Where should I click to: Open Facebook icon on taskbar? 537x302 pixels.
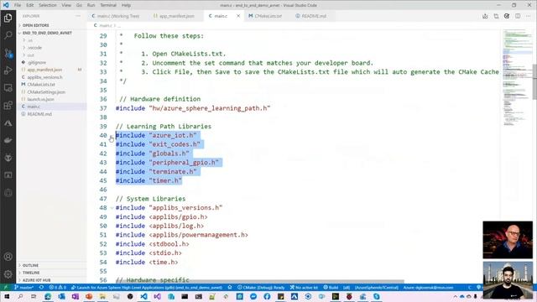pyautogui.click(x=267, y=296)
